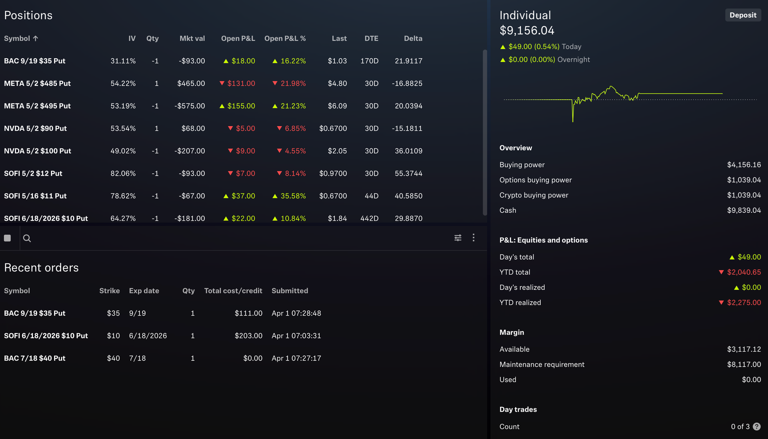Click the Total cost/credit column header
Screen dimensions: 768x439
click(x=233, y=291)
